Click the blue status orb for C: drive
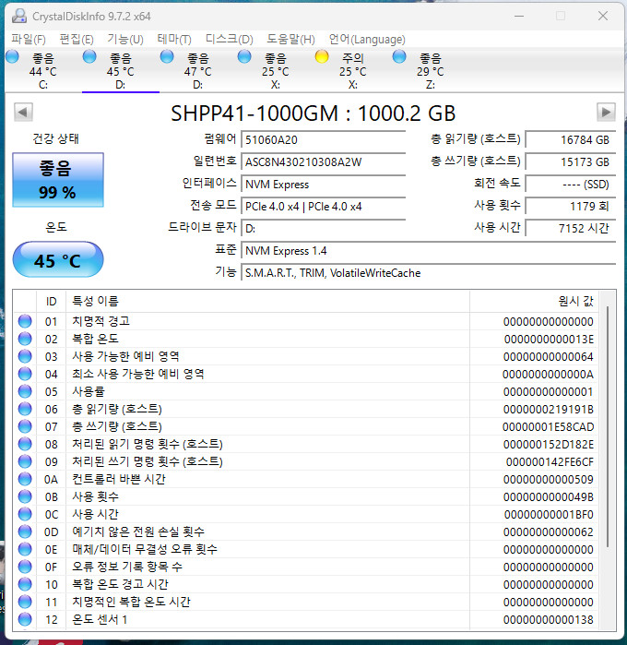This screenshot has height=645, width=627. click(12, 56)
